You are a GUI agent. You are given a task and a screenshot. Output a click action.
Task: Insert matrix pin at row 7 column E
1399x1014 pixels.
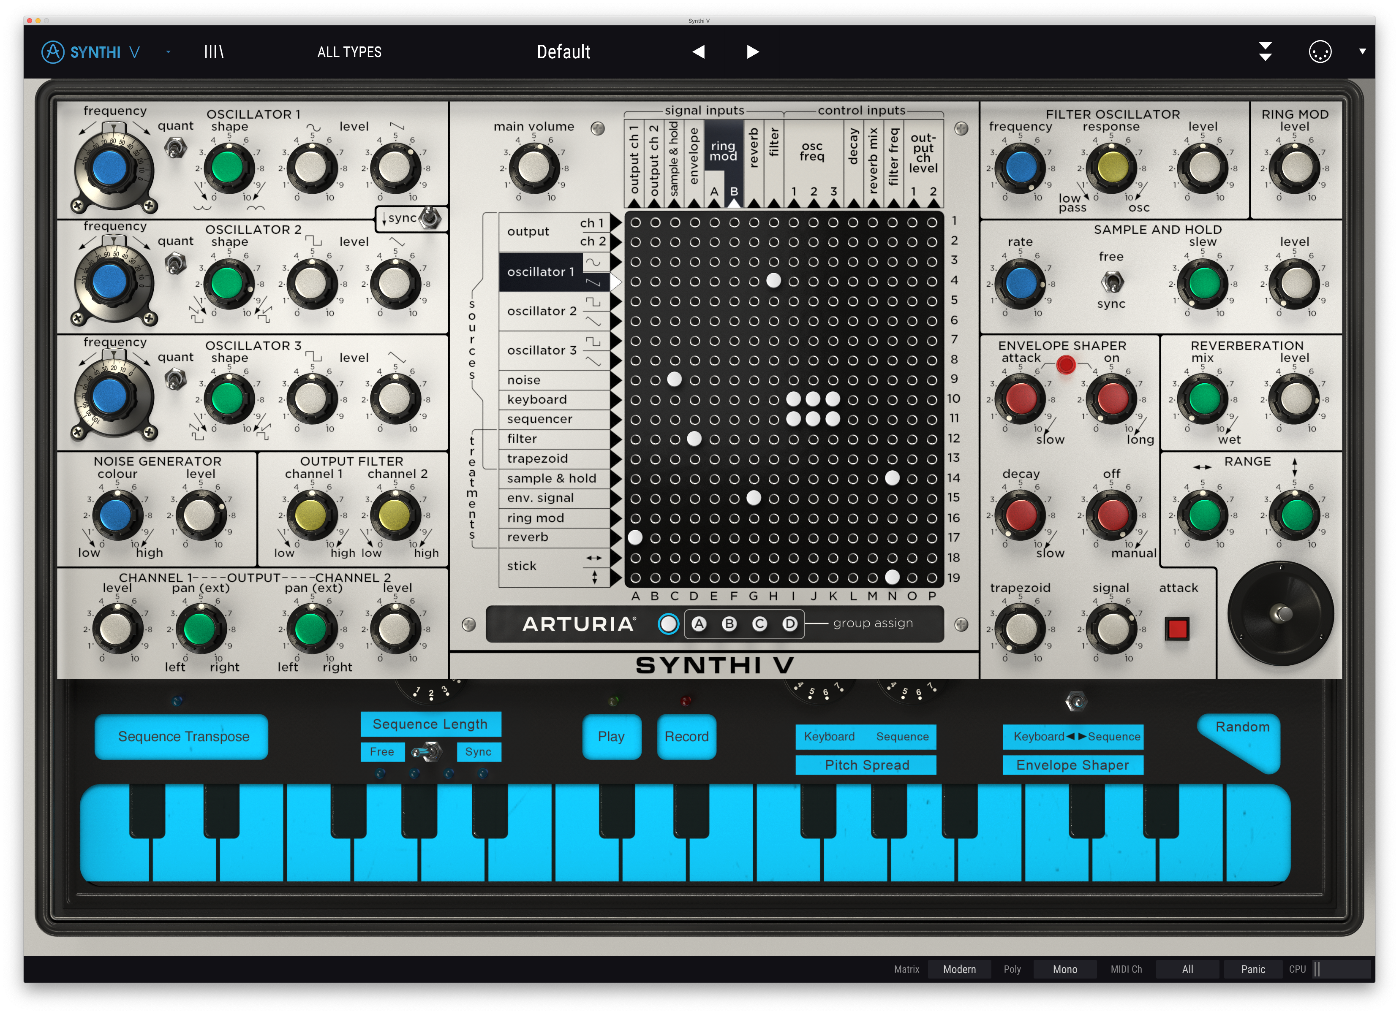point(714,340)
